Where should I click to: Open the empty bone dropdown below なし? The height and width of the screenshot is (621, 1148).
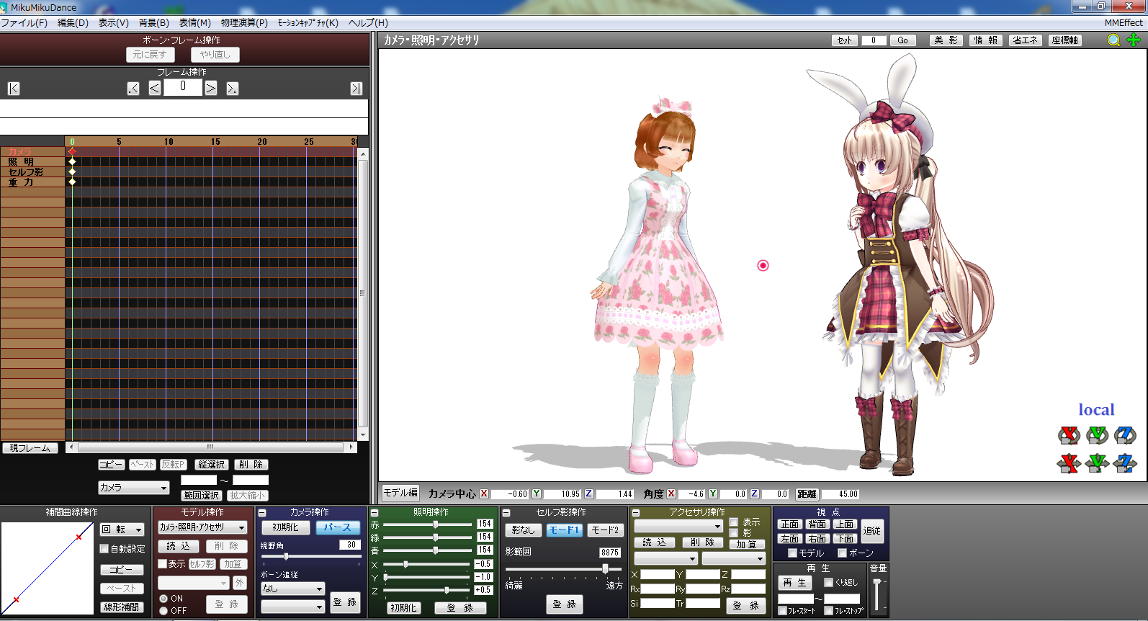click(292, 607)
